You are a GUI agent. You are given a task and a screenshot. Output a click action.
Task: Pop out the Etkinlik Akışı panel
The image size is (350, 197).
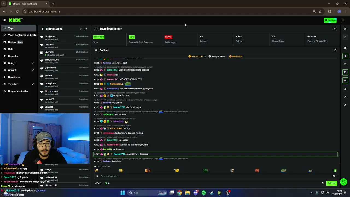coord(86,29)
